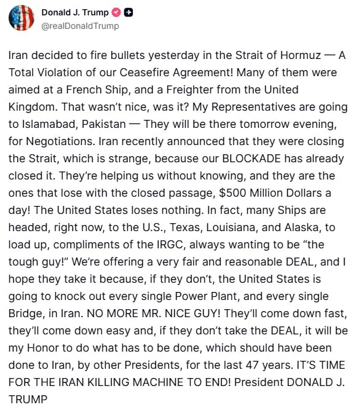Open the @realDonaldTrump handle link
Image resolution: width=359 pixels, height=410 pixels.
pyautogui.click(x=80, y=26)
